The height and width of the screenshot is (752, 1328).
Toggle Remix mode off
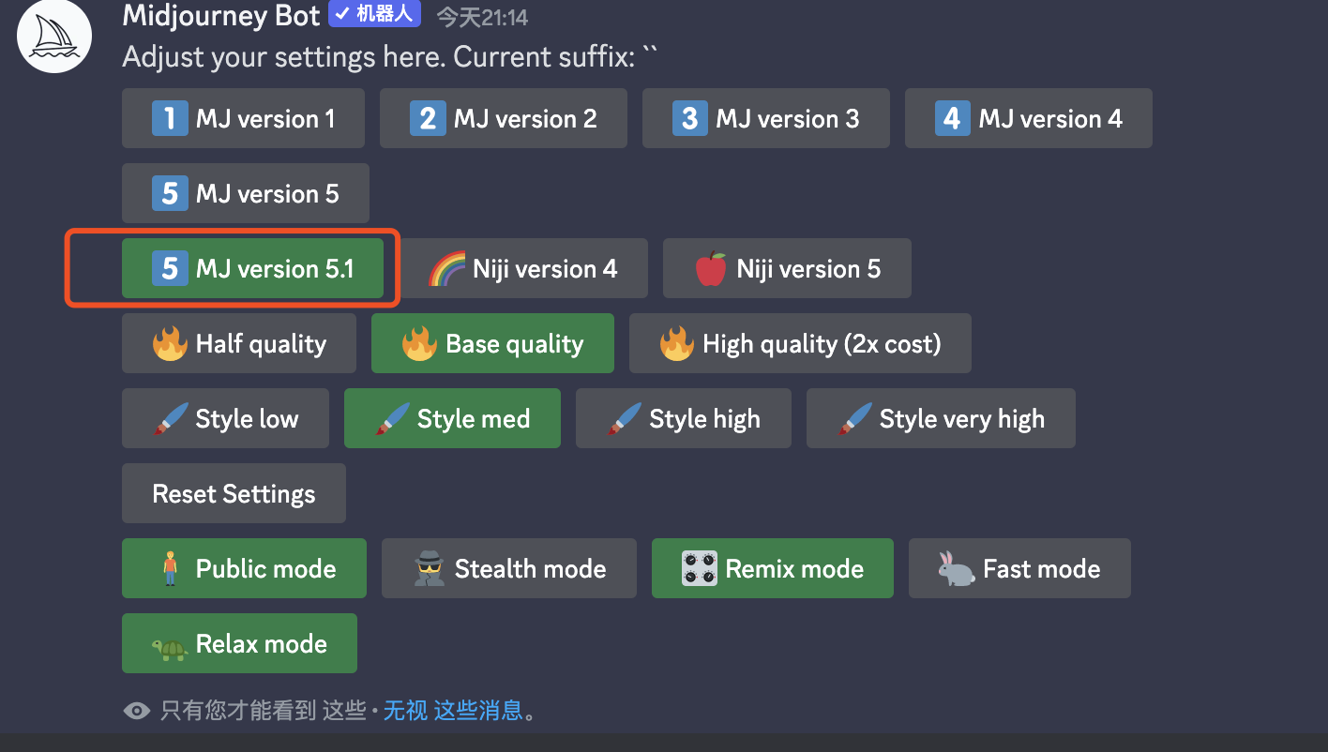772,568
